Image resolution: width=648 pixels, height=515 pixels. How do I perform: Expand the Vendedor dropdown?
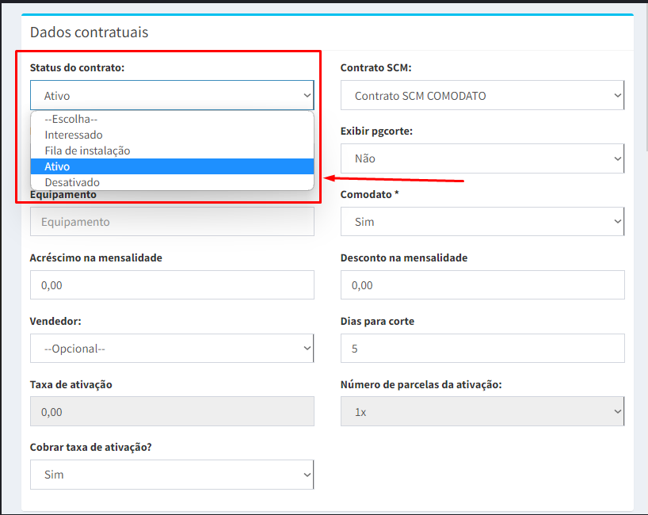point(172,349)
